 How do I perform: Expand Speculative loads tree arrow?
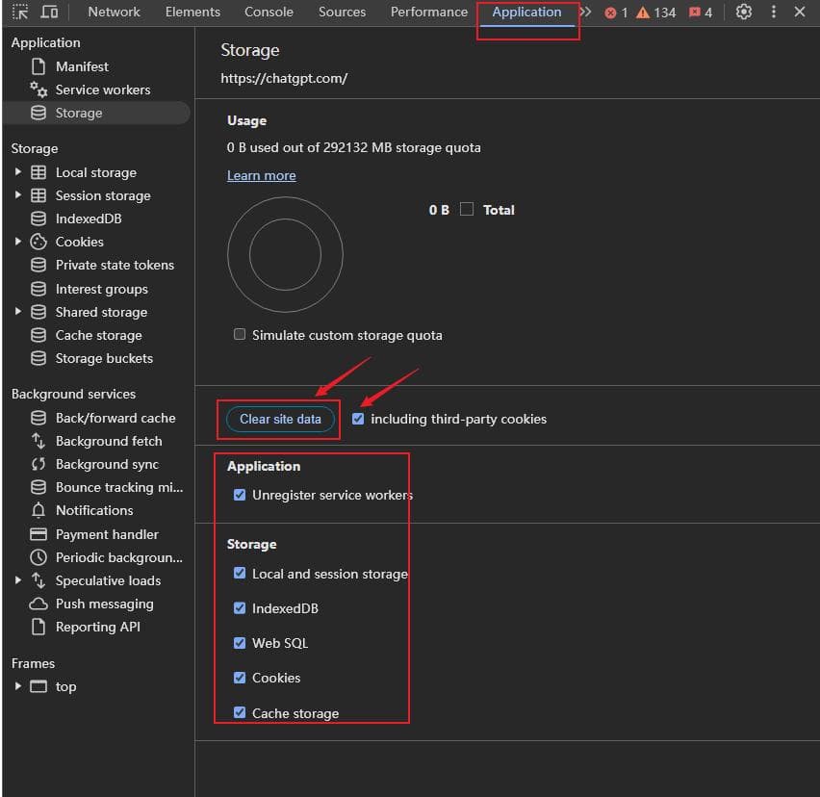pyautogui.click(x=18, y=580)
